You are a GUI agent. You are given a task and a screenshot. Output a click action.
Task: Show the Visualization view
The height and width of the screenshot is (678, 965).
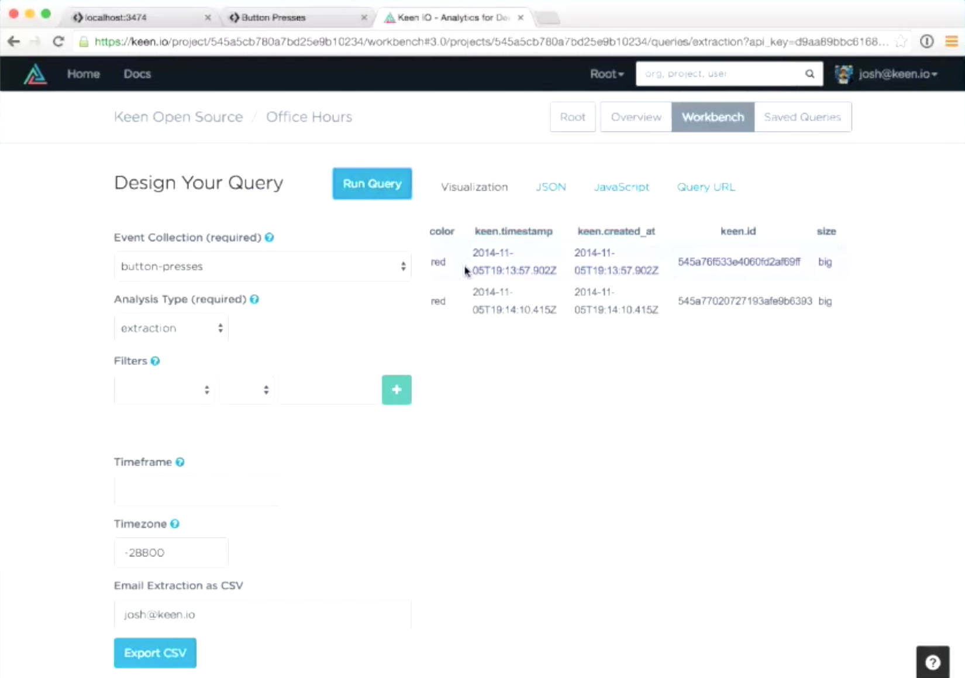(x=474, y=187)
